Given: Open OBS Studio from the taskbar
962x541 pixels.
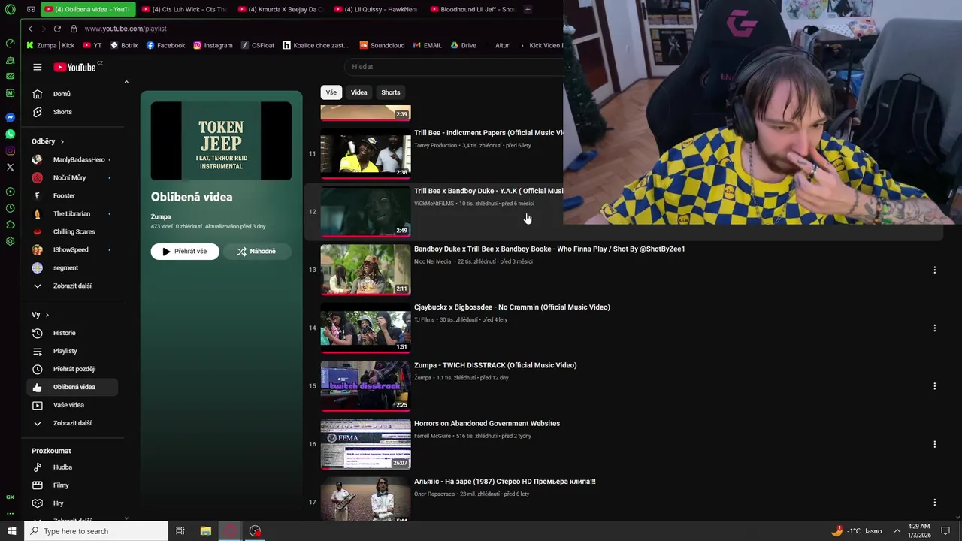Looking at the screenshot, I should (x=256, y=531).
